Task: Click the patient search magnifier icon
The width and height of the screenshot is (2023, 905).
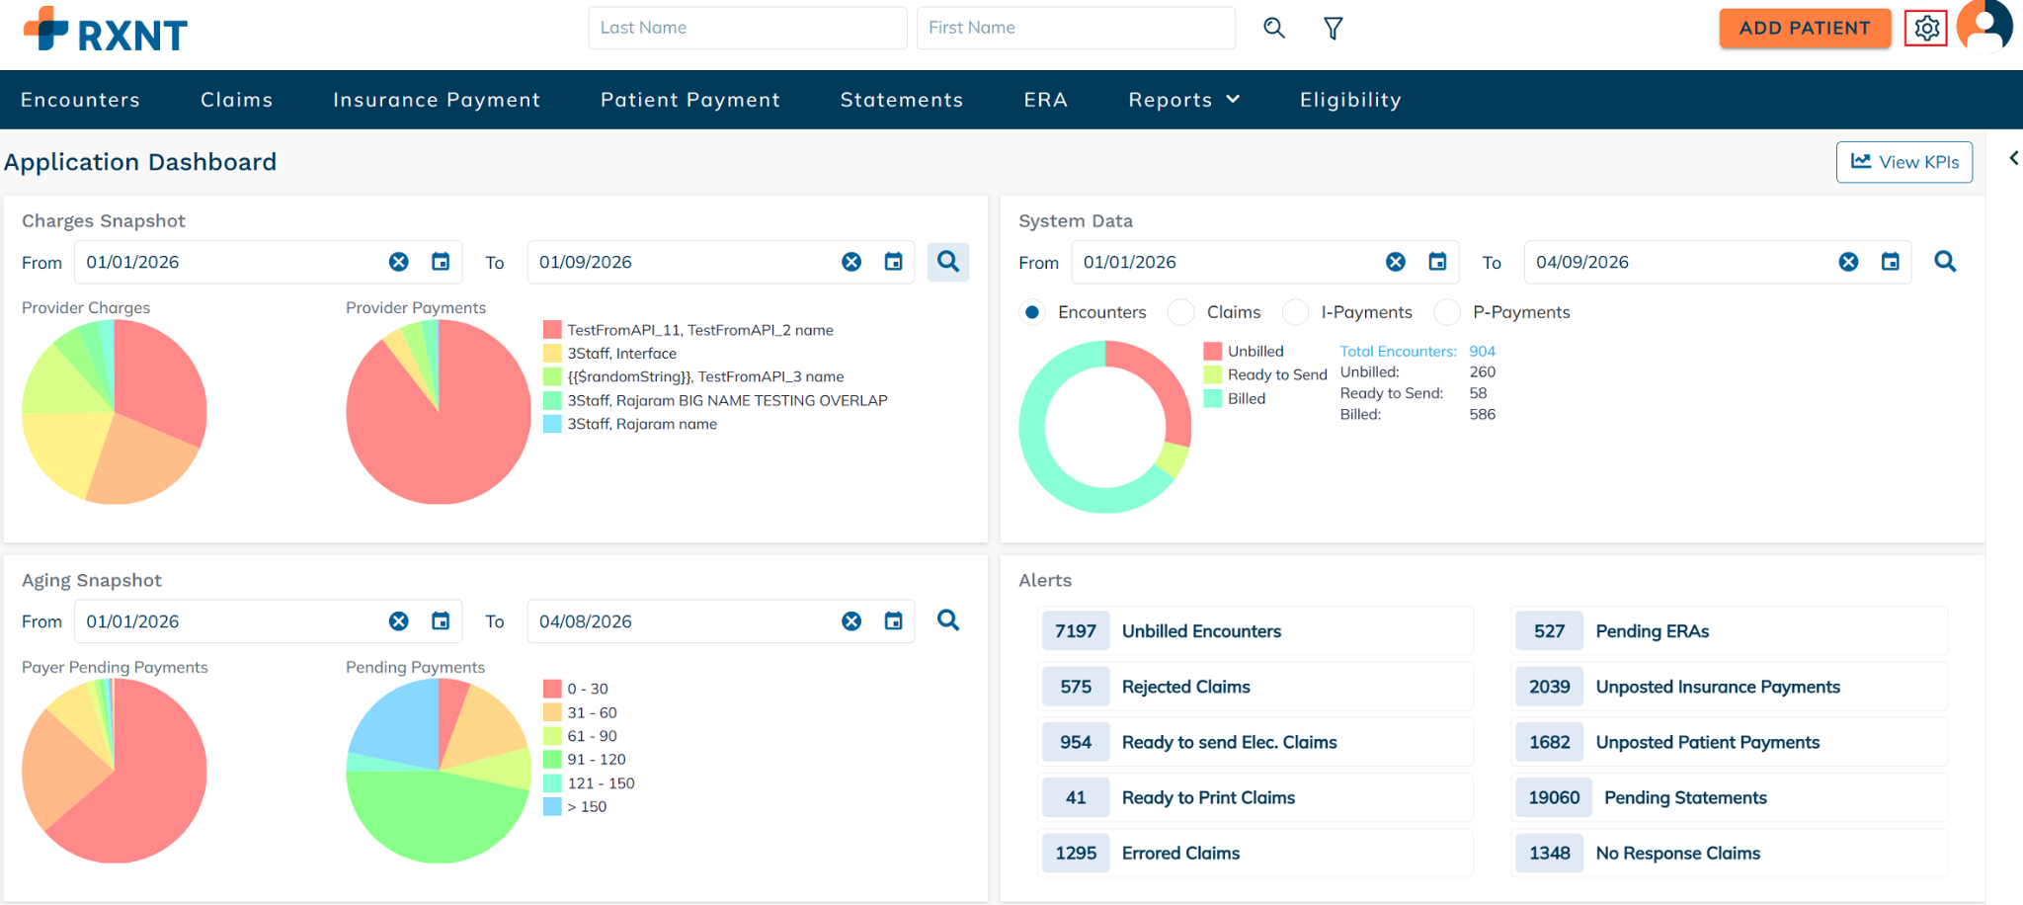Action: (1274, 29)
